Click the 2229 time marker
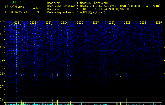165x105 pixels. [143, 23]
